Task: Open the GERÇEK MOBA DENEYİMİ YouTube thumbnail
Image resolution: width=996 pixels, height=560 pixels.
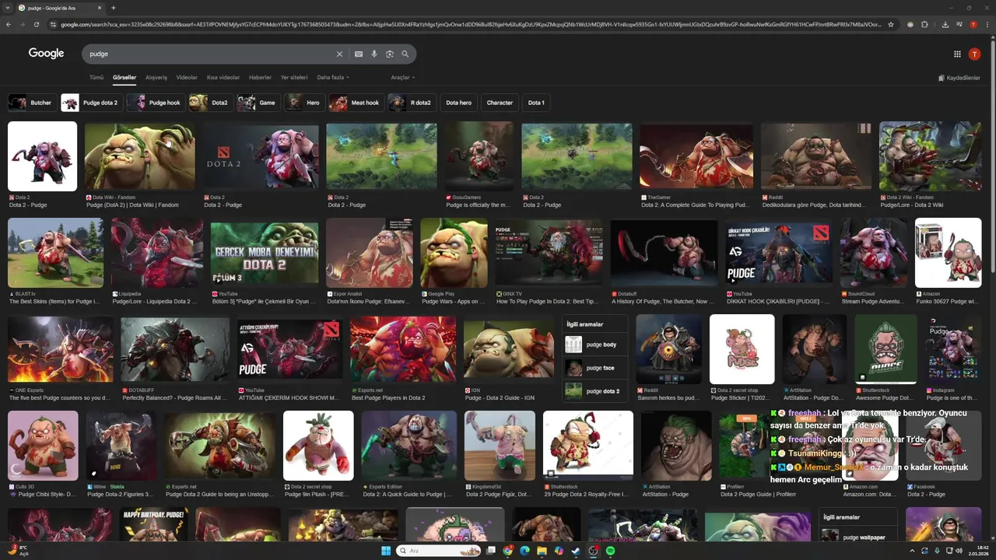Action: 264,253
